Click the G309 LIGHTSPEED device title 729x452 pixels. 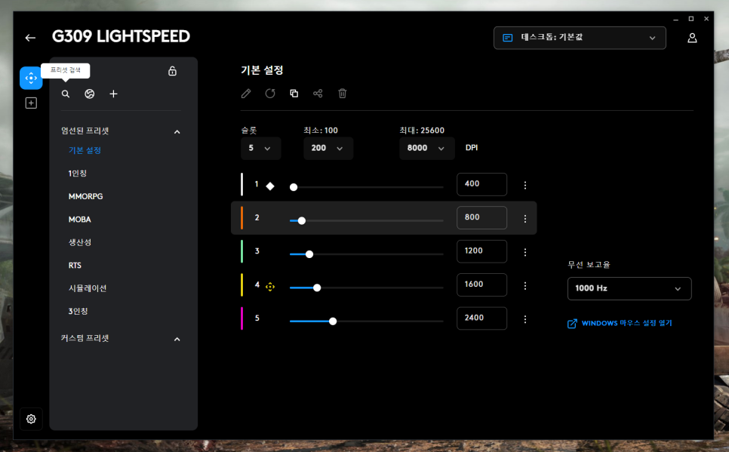point(121,36)
